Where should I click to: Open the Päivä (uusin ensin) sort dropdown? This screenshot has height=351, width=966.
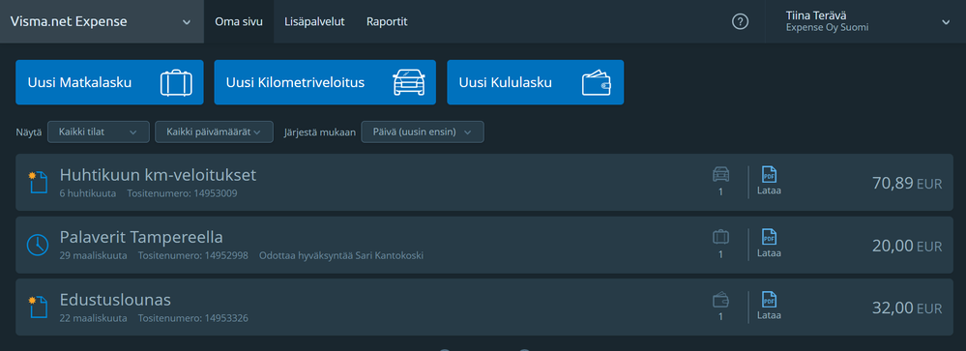422,132
